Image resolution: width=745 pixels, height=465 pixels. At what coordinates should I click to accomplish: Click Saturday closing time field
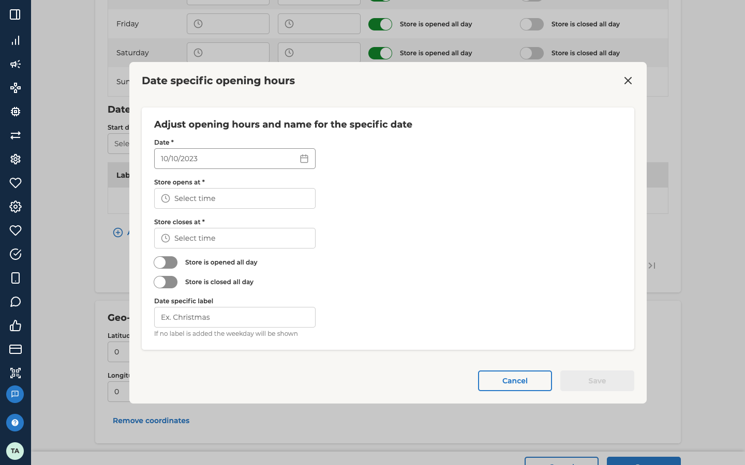[319, 53]
